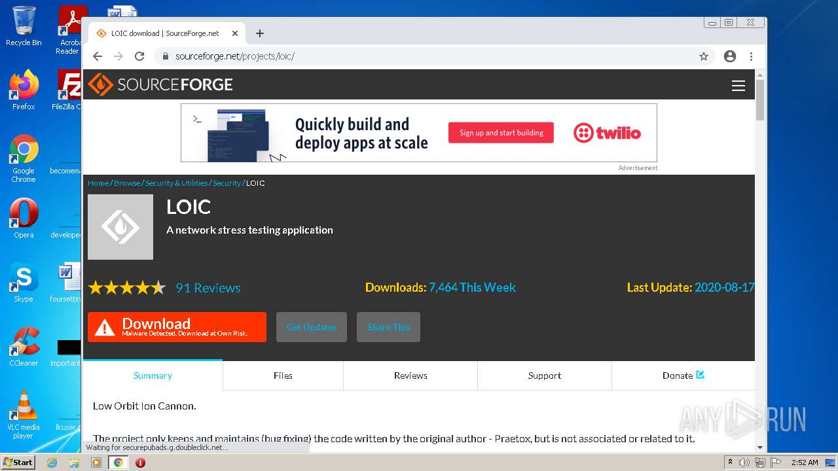The width and height of the screenshot is (838, 471).
Task: Click the Chrome taskbar button
Action: (118, 462)
